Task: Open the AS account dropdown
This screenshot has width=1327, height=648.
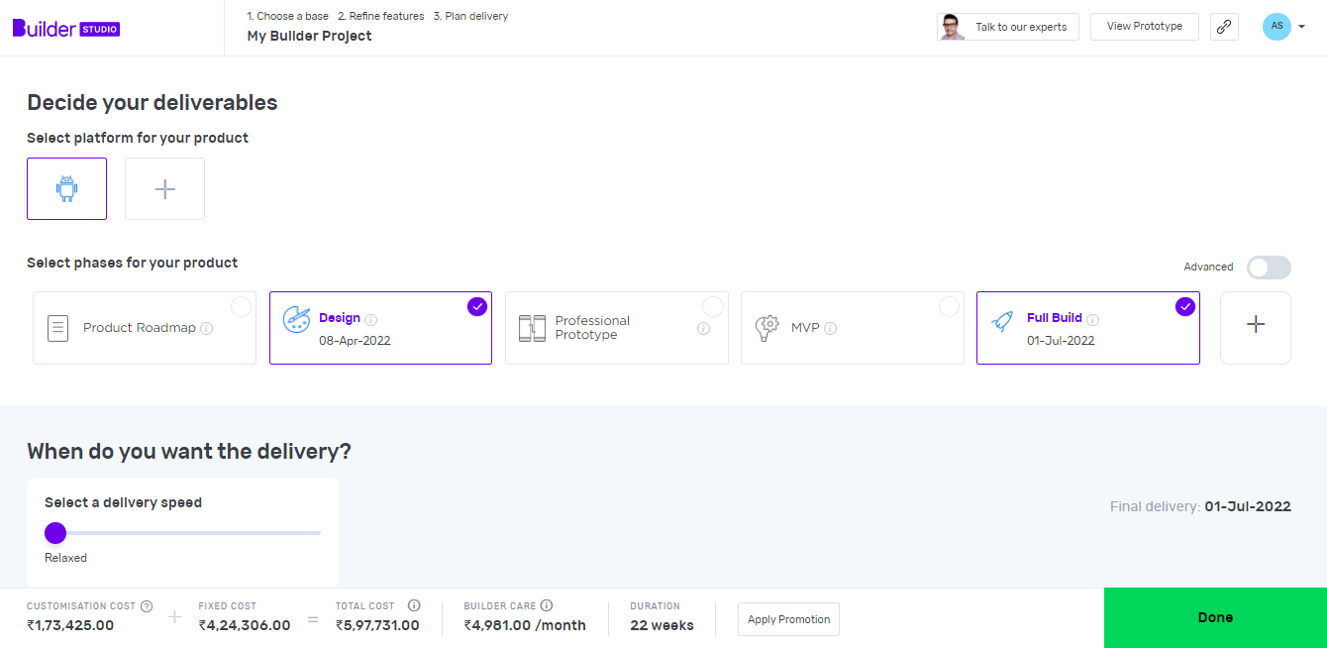Action: click(1283, 27)
